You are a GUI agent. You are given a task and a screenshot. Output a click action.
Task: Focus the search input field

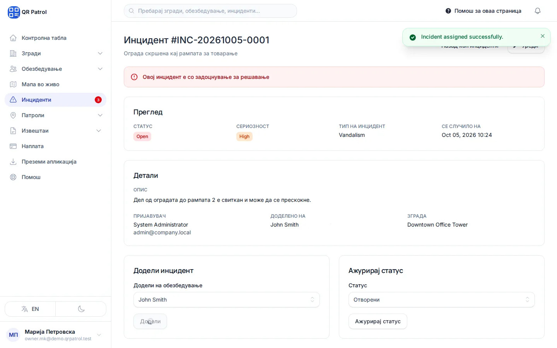point(210,11)
